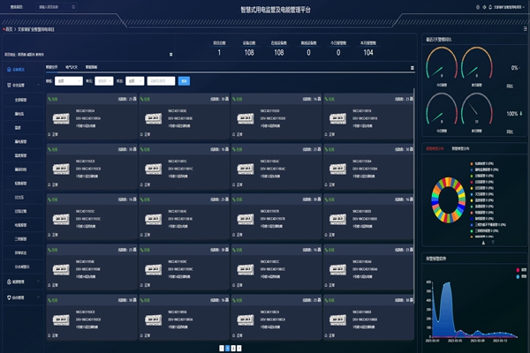Go to page 2 in the pagination
The height and width of the screenshot is (353, 530).
pos(231,348)
